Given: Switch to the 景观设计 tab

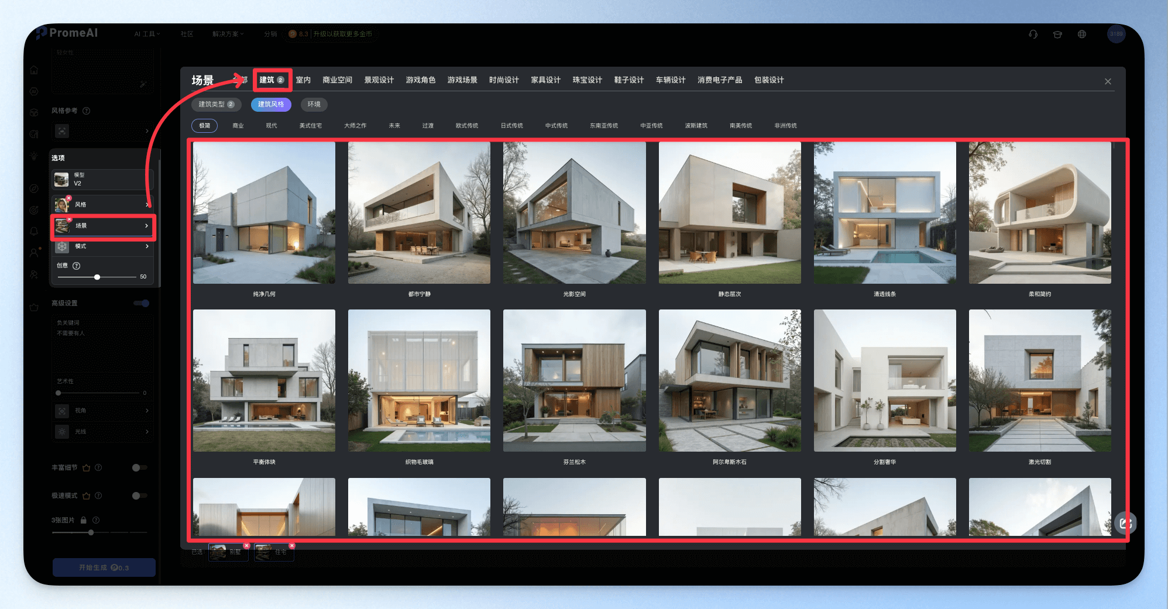Looking at the screenshot, I should (x=379, y=80).
